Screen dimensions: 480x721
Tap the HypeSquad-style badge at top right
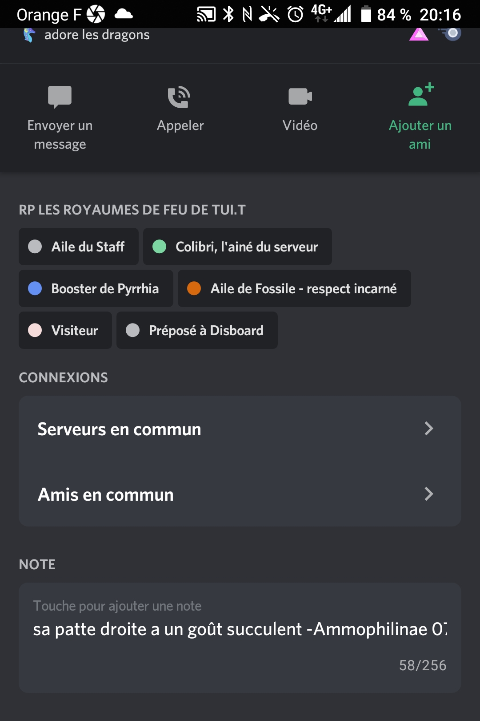[451, 33]
